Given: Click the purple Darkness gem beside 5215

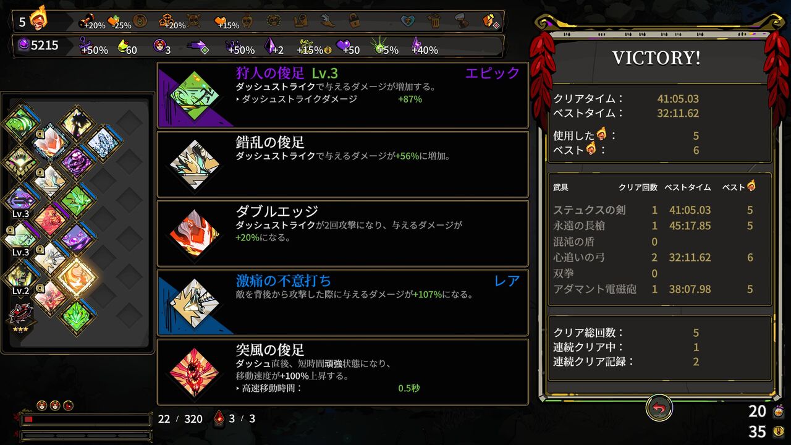Looking at the screenshot, I should [x=23, y=45].
